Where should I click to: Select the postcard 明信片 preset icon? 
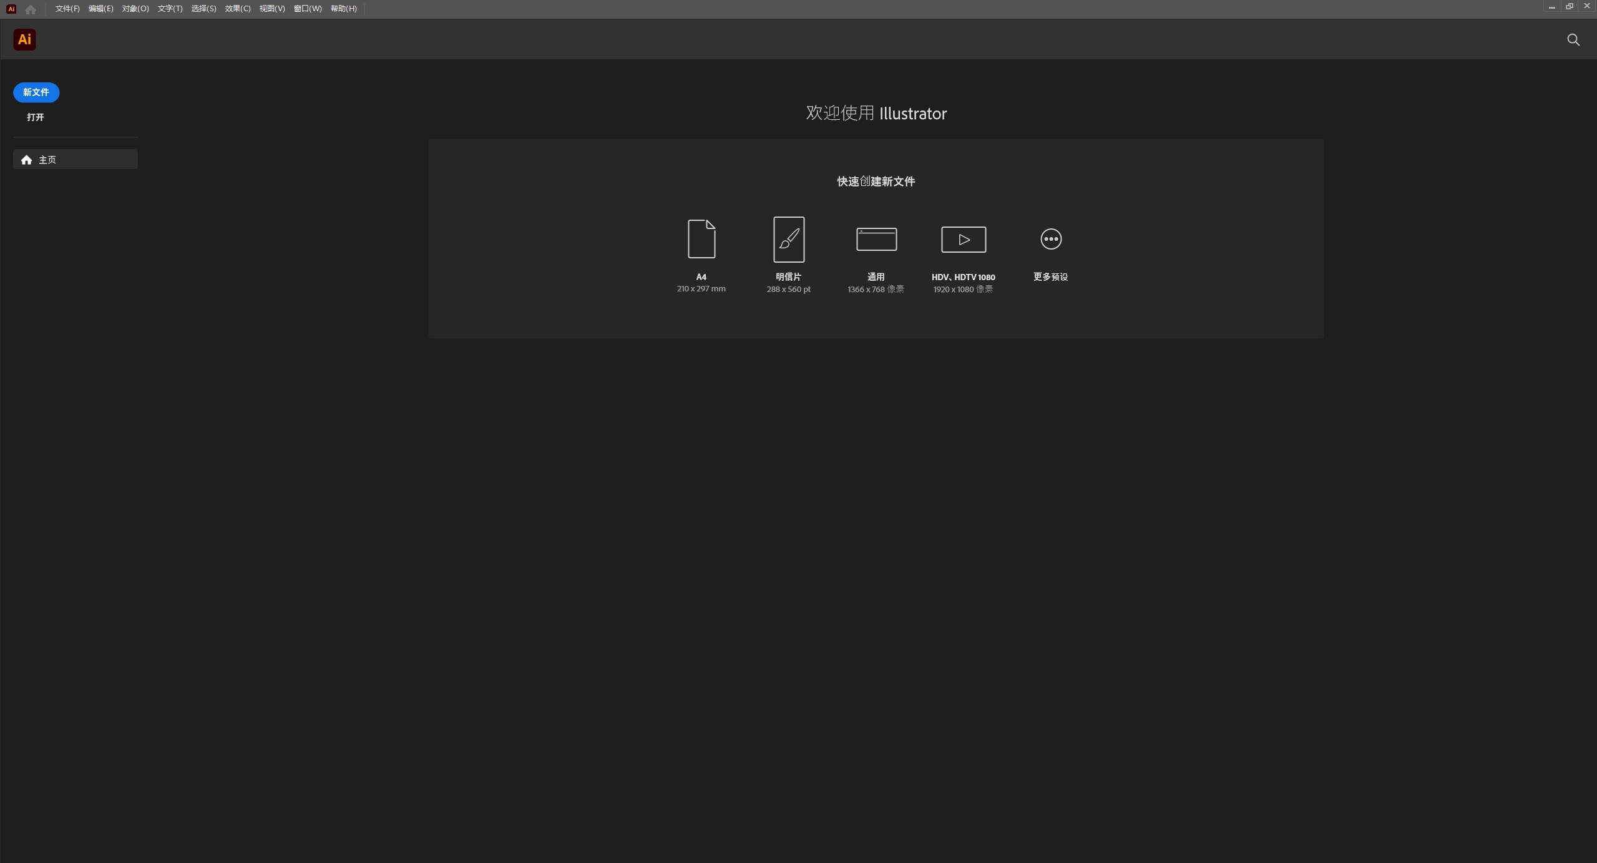788,240
